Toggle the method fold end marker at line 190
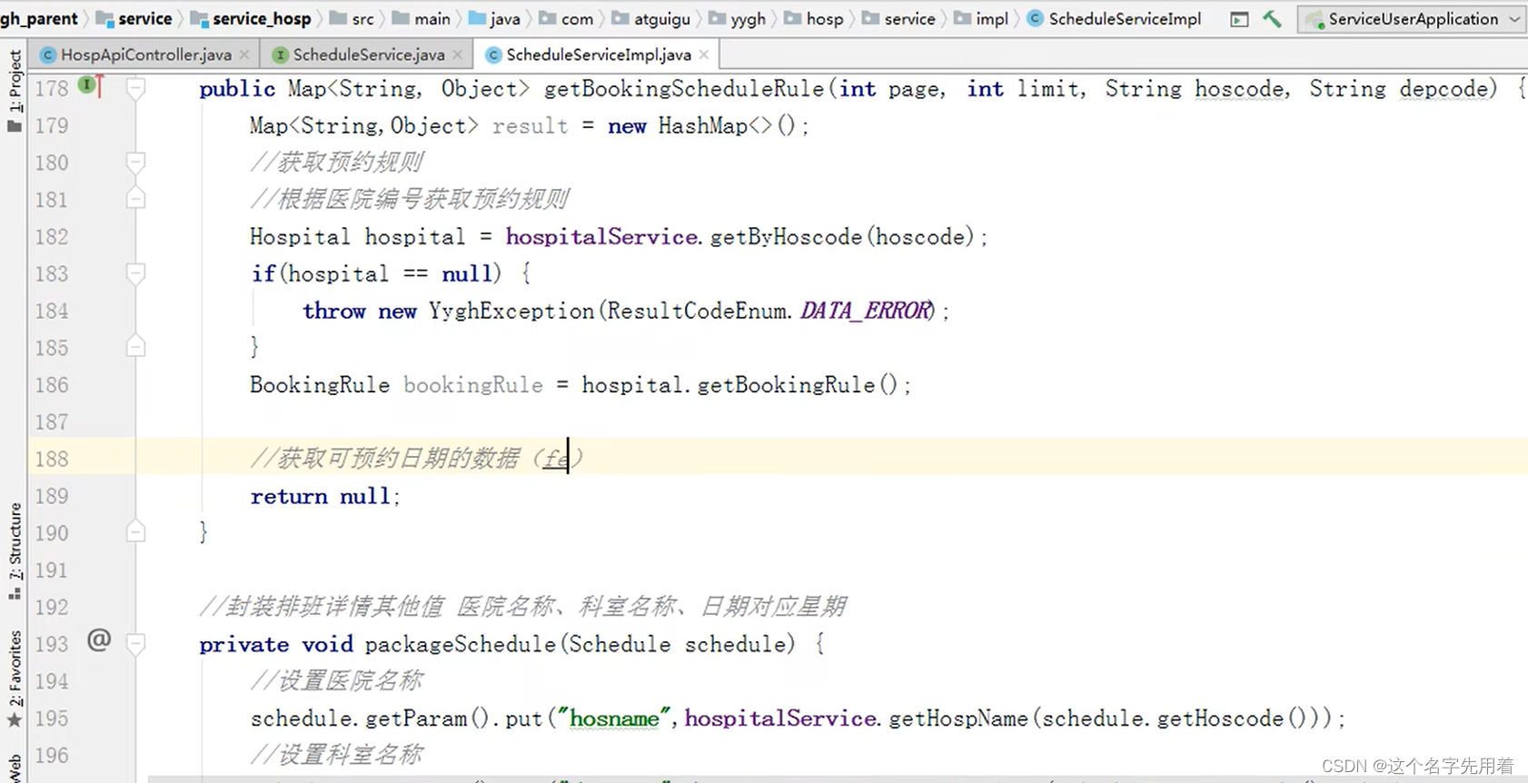1528x783 pixels. [135, 531]
